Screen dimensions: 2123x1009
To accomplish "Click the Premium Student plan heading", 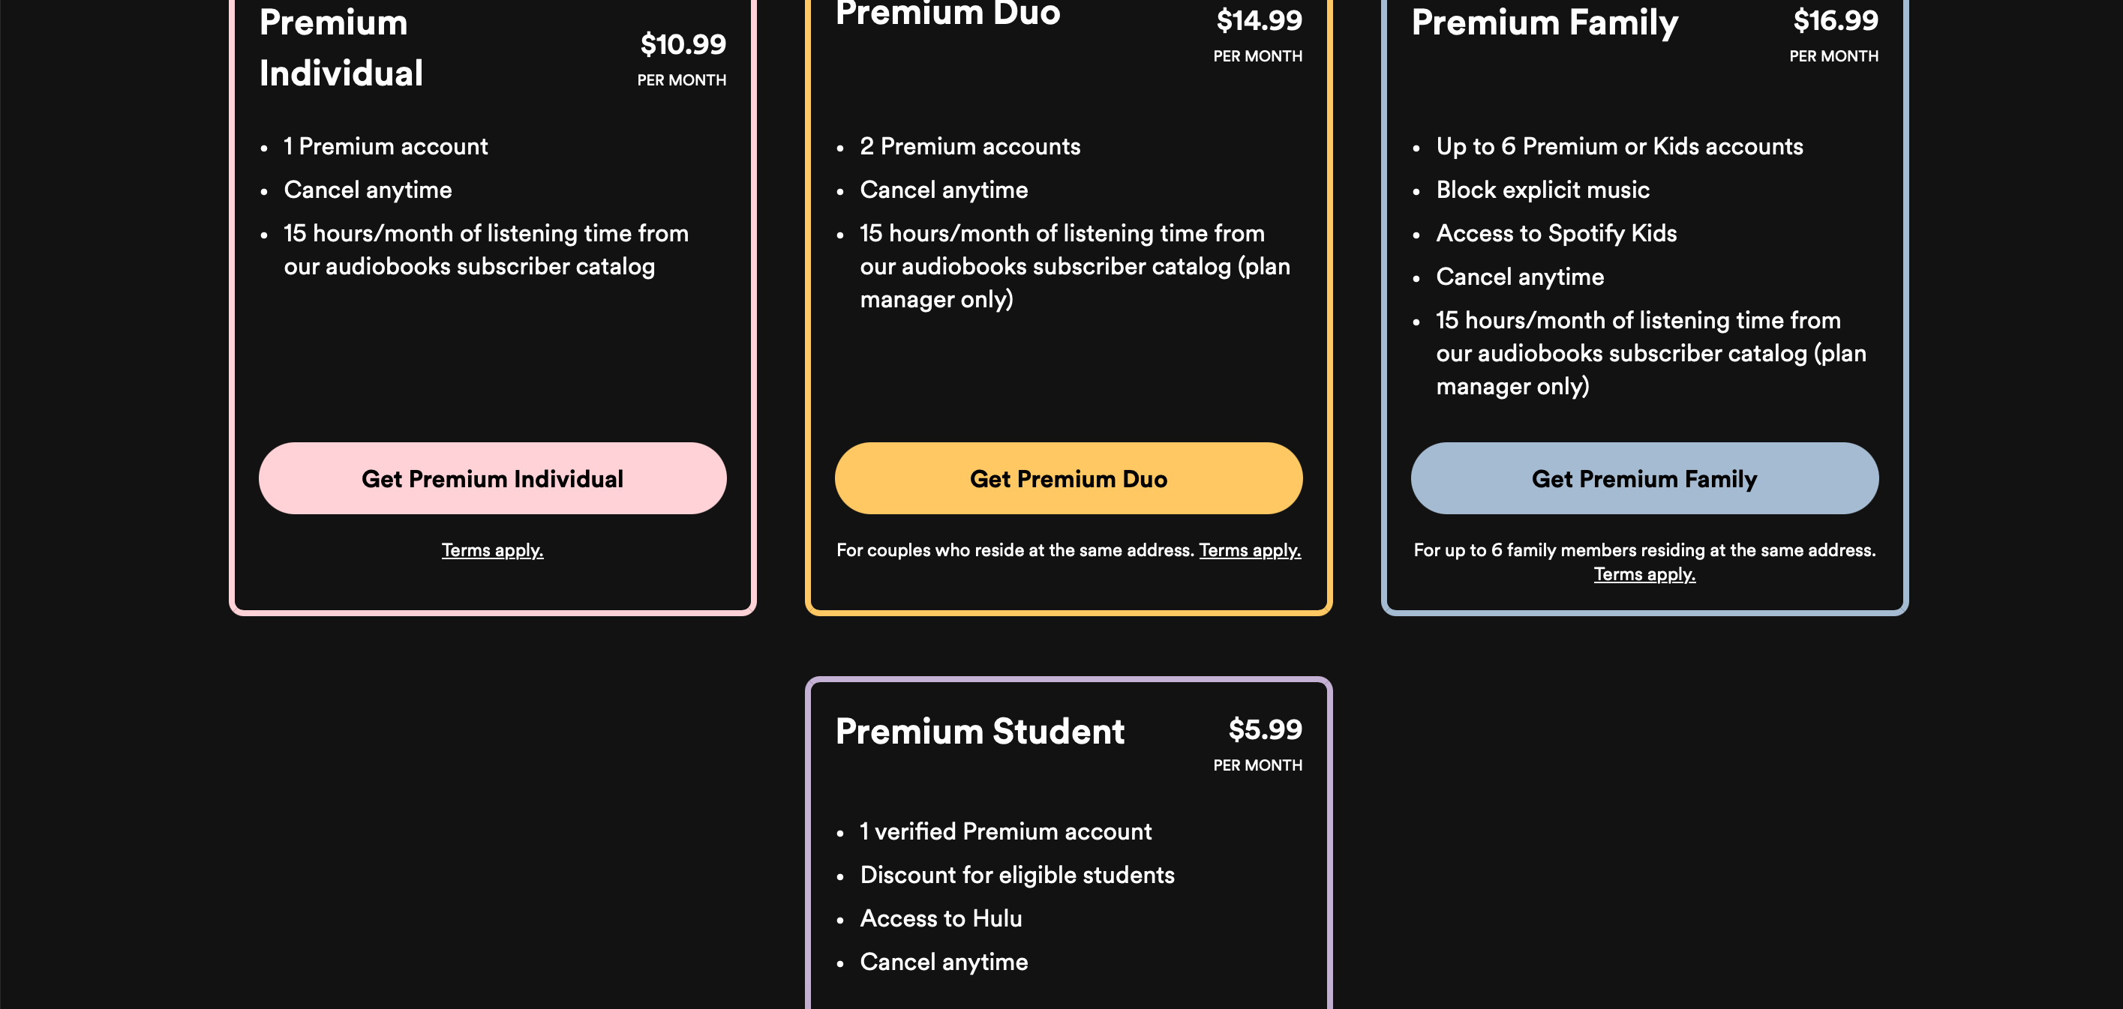I will click(x=979, y=732).
